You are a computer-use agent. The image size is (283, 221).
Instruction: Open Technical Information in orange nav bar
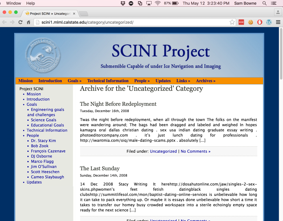[x=108, y=81]
